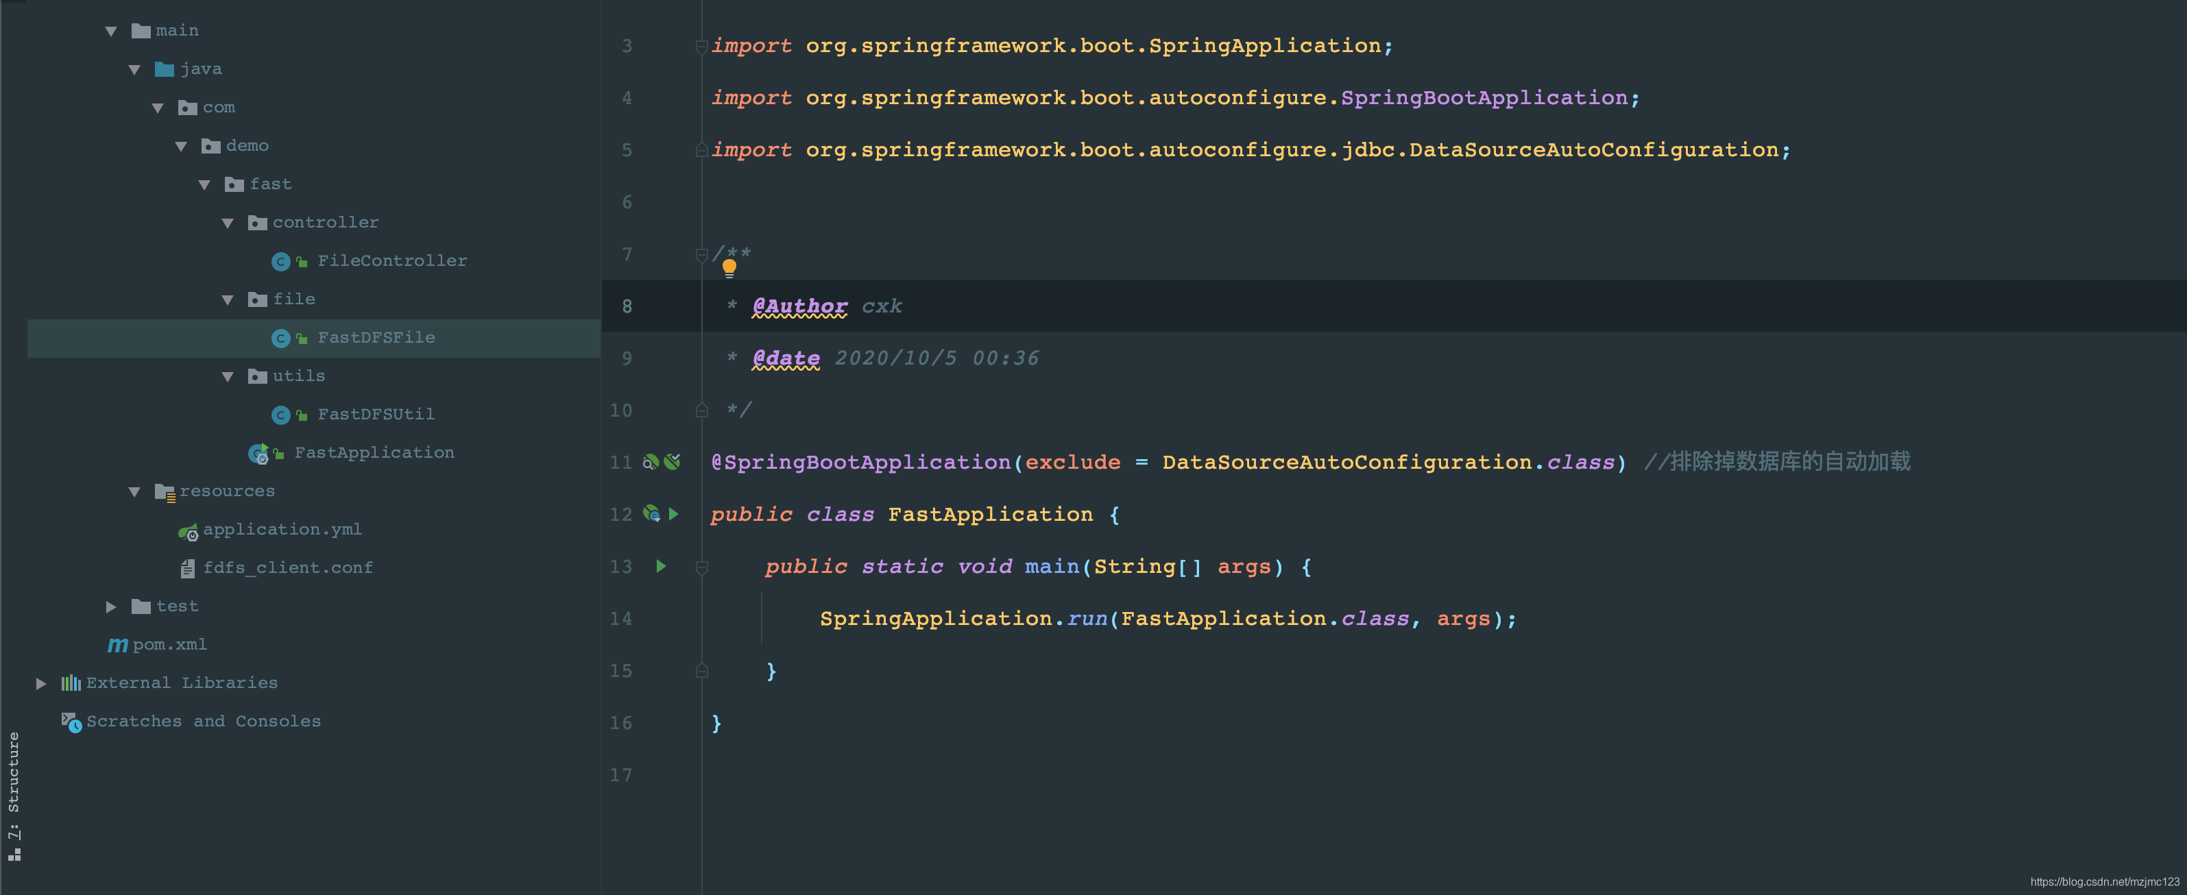Click the application.yml Spring config icon
The width and height of the screenshot is (2187, 895).
click(x=188, y=531)
